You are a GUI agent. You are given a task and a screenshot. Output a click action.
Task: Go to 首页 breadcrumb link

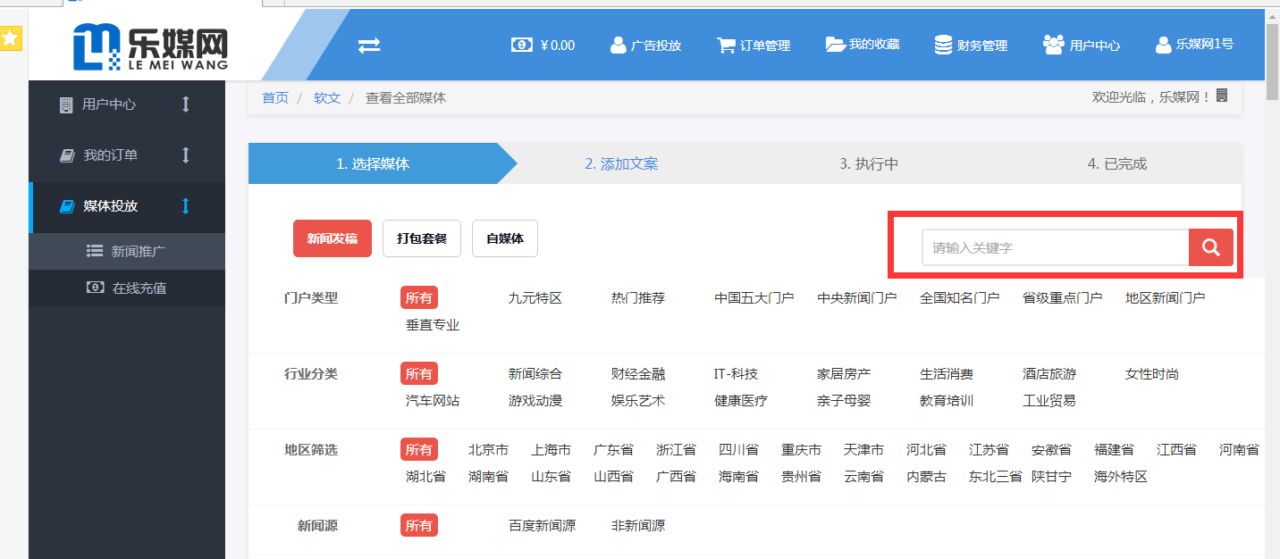pyautogui.click(x=275, y=98)
